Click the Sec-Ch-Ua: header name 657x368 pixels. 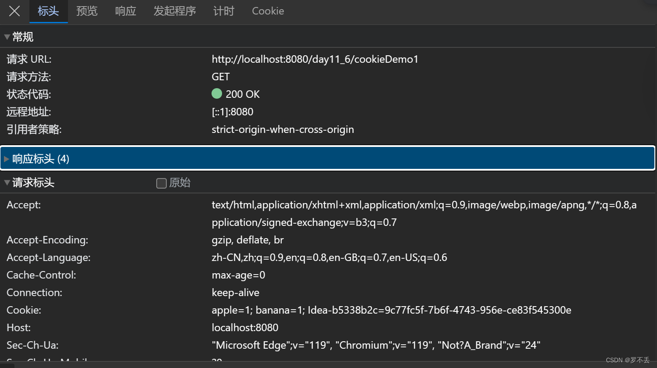(32, 345)
